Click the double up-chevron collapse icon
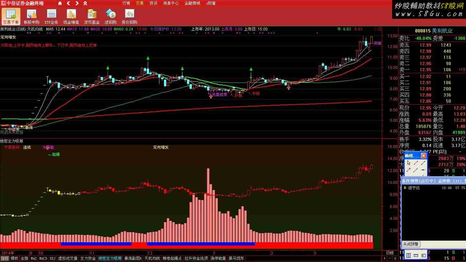This screenshot has width=466, height=262. (85, 3)
